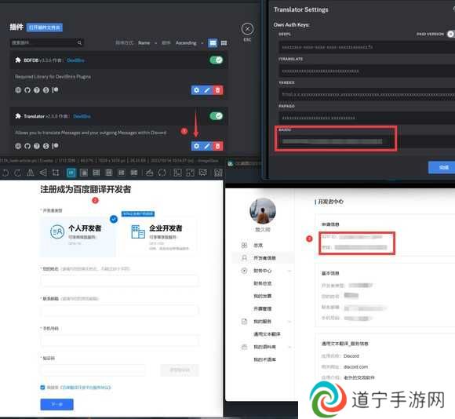The image size is (455, 419).
Task: Open 财务总览 sidebar sub-item
Action: (x=263, y=283)
